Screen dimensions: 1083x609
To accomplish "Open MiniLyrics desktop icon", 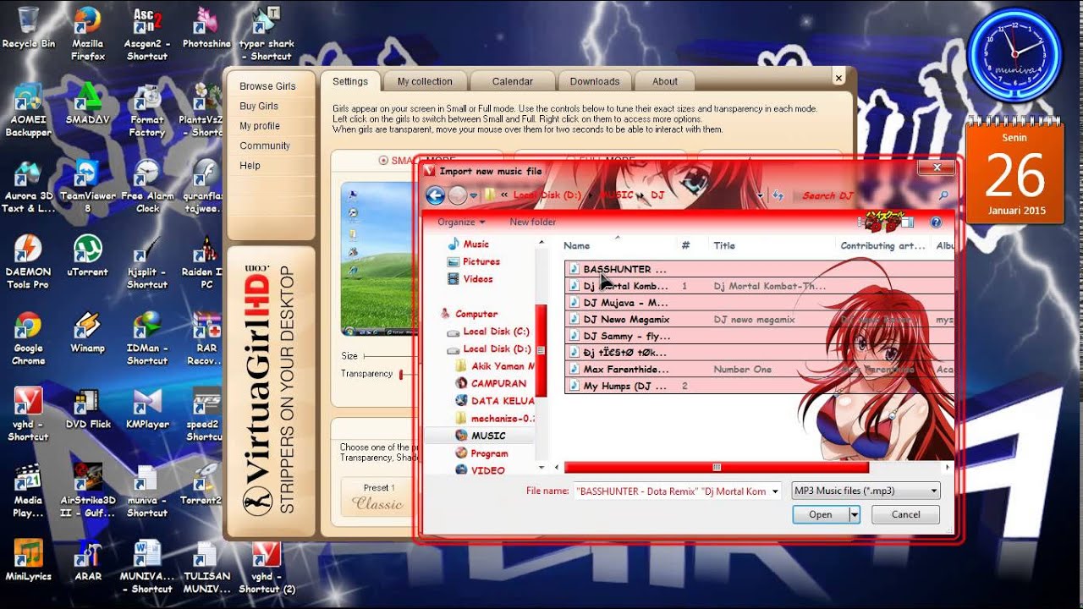I will click(29, 561).
